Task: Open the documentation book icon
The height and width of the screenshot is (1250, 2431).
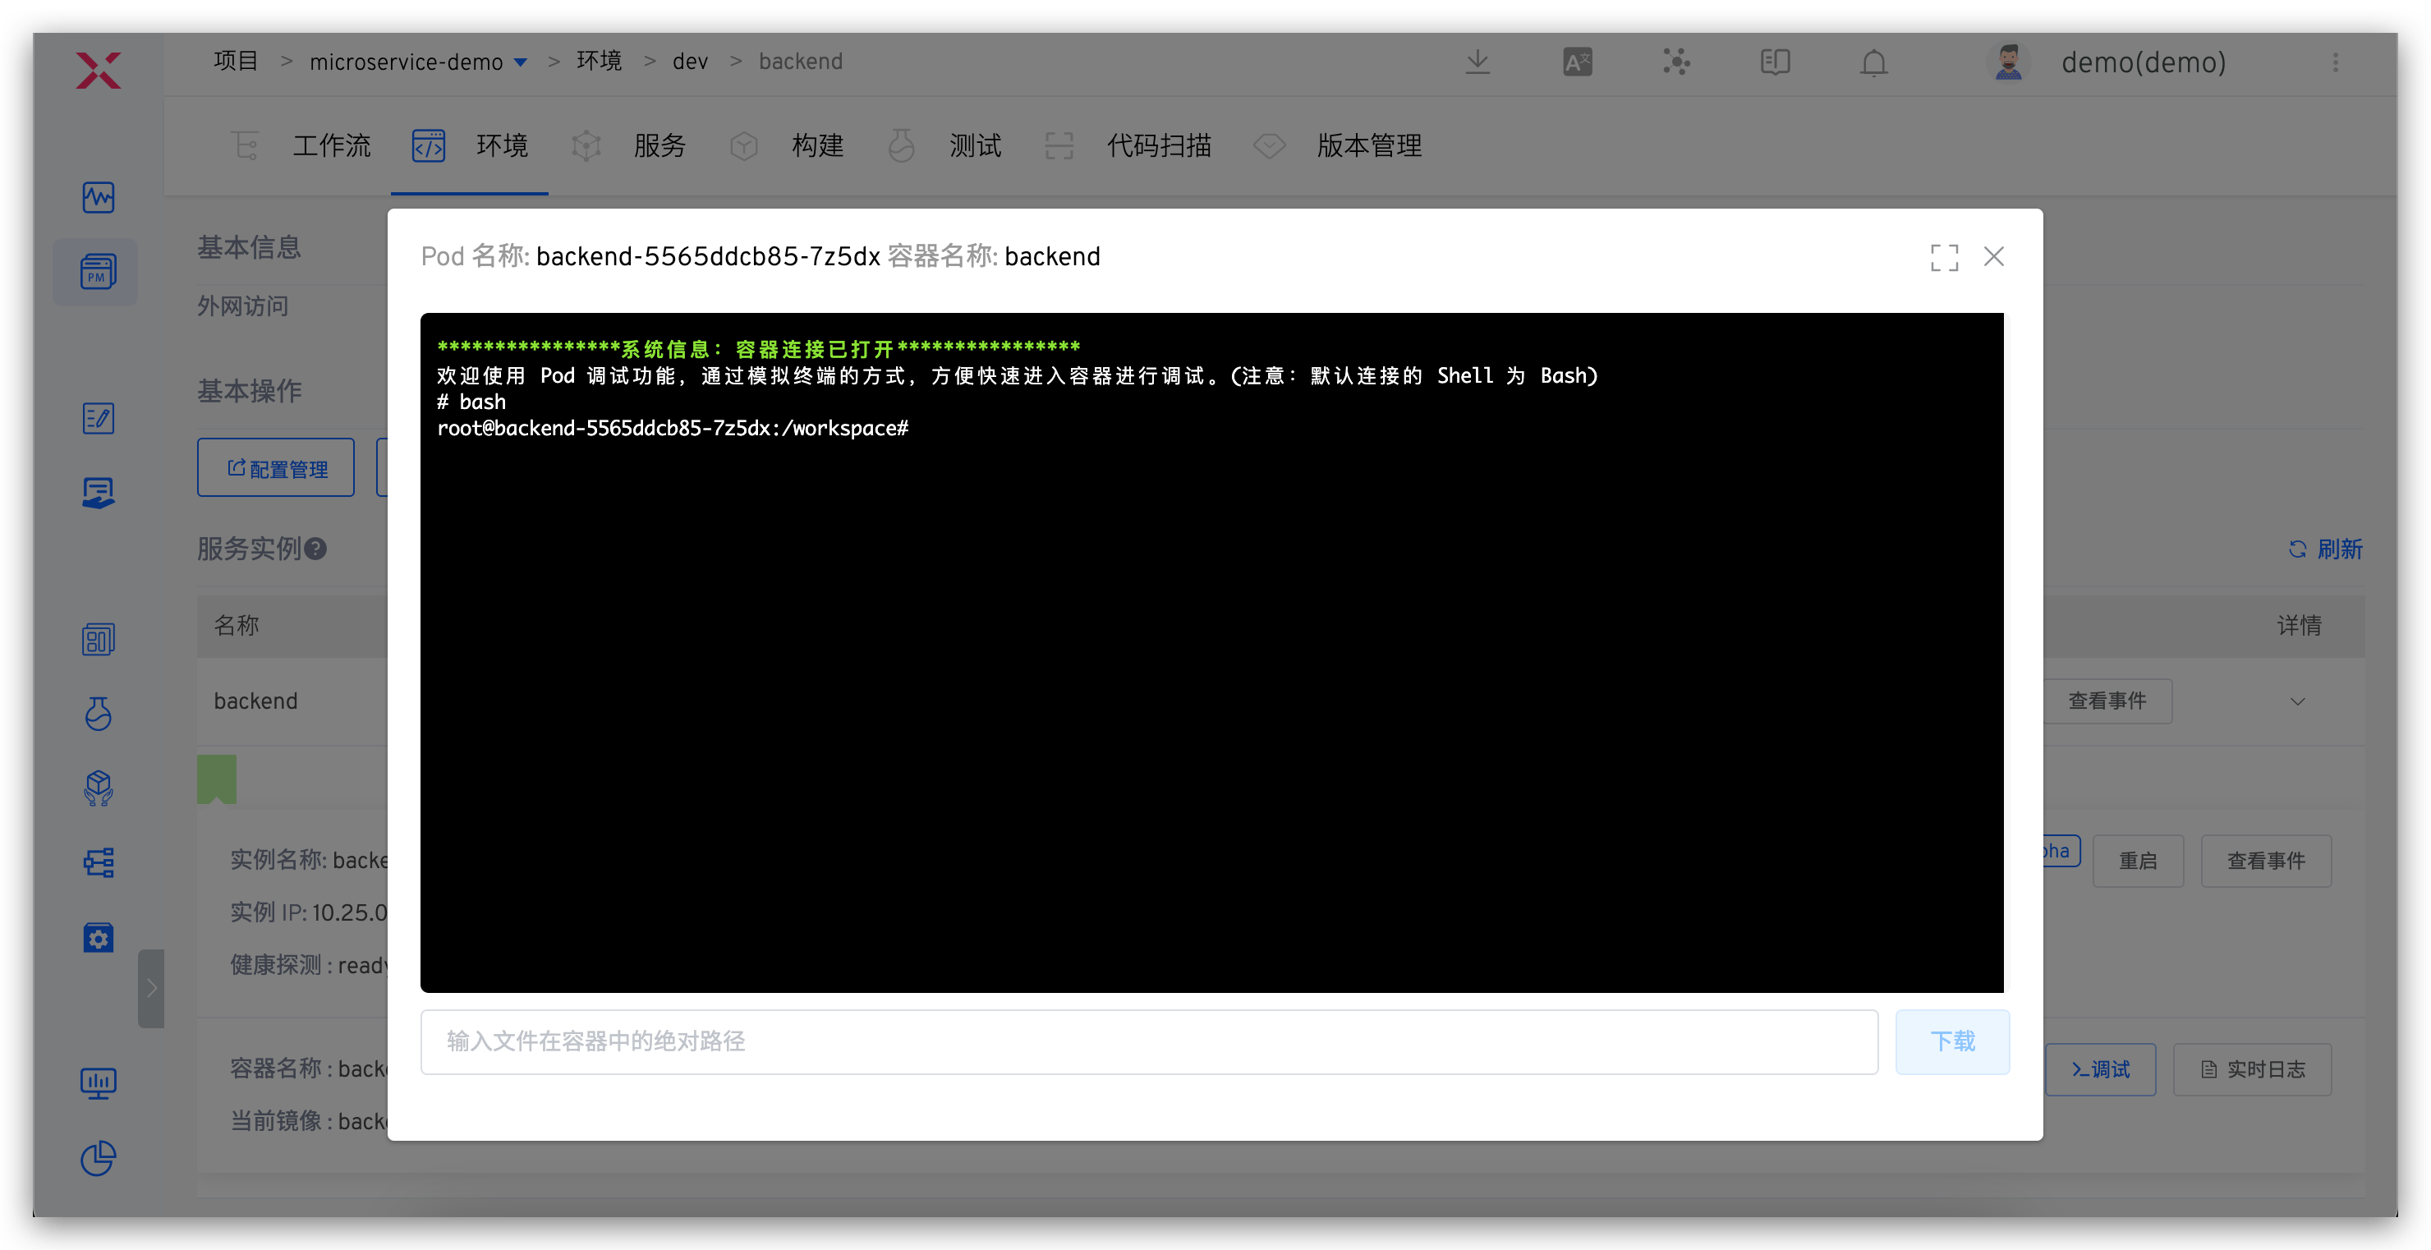Action: 1774,62
